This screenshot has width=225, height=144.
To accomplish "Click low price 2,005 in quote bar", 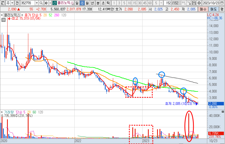I will (191, 9).
